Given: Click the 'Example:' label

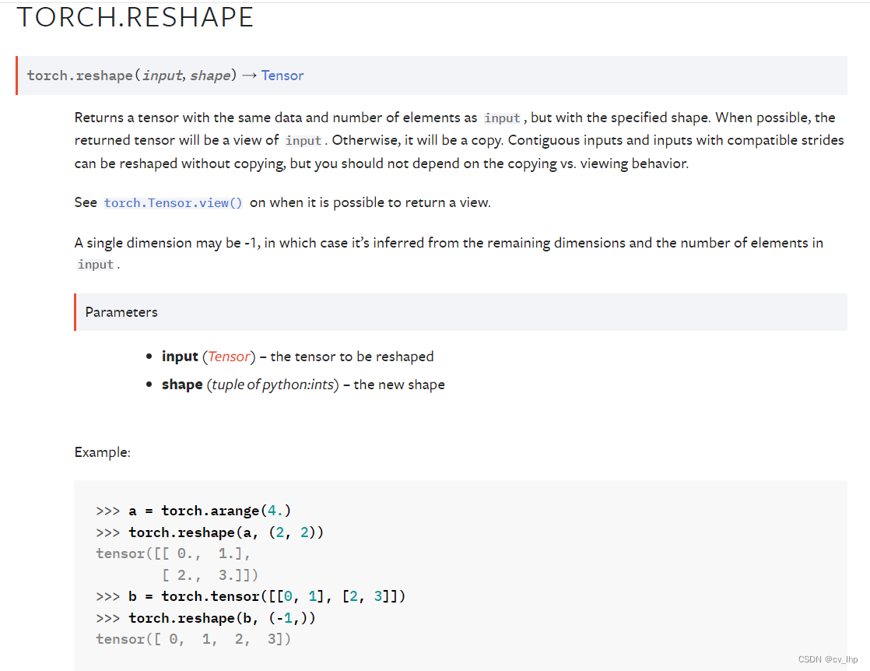Looking at the screenshot, I should 103,452.
